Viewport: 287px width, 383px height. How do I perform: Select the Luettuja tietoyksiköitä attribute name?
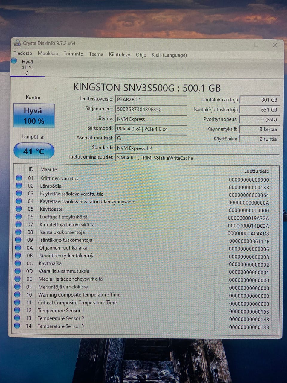tap(63, 217)
